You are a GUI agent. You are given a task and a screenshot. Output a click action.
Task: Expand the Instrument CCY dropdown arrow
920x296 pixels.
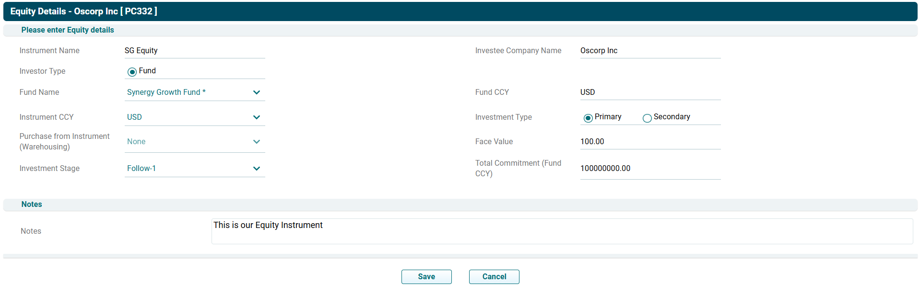pos(257,117)
